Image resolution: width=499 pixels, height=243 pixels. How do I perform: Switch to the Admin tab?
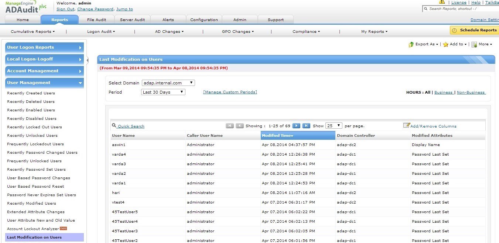tap(240, 20)
